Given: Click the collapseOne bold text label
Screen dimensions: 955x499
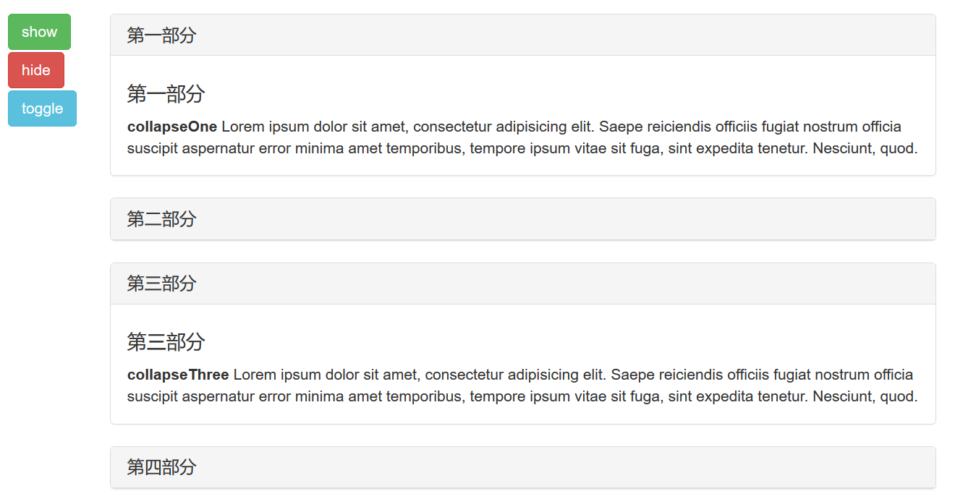Looking at the screenshot, I should coord(171,126).
